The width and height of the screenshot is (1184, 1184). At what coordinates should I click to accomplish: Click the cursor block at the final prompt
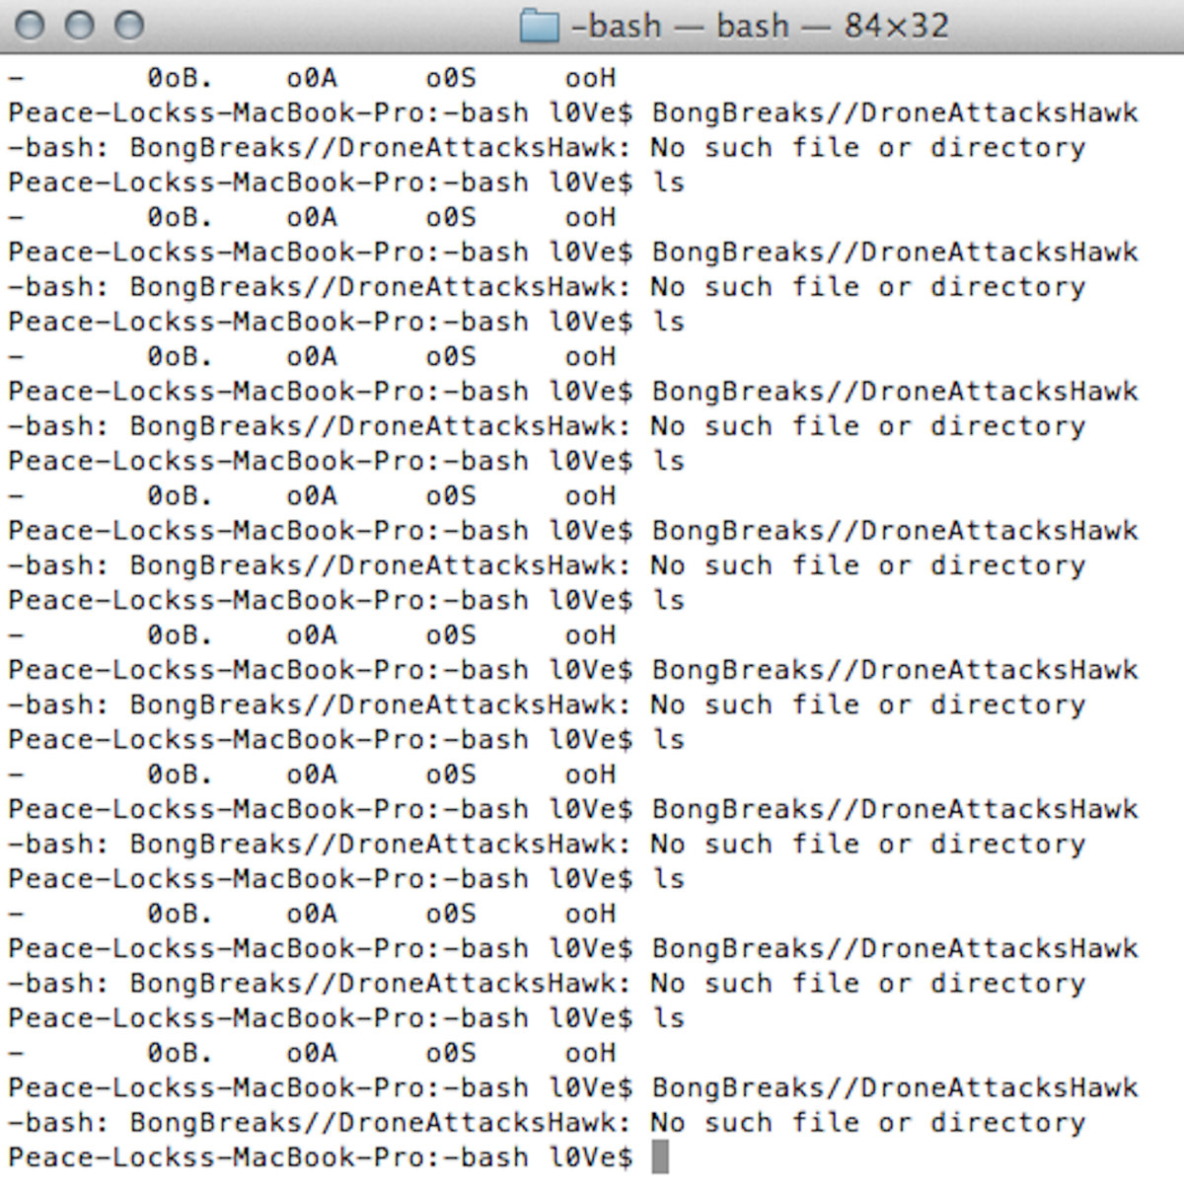pos(660,1156)
